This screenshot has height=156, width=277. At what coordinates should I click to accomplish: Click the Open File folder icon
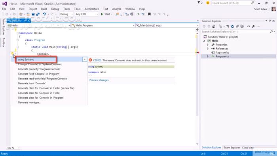click(x=28, y=14)
